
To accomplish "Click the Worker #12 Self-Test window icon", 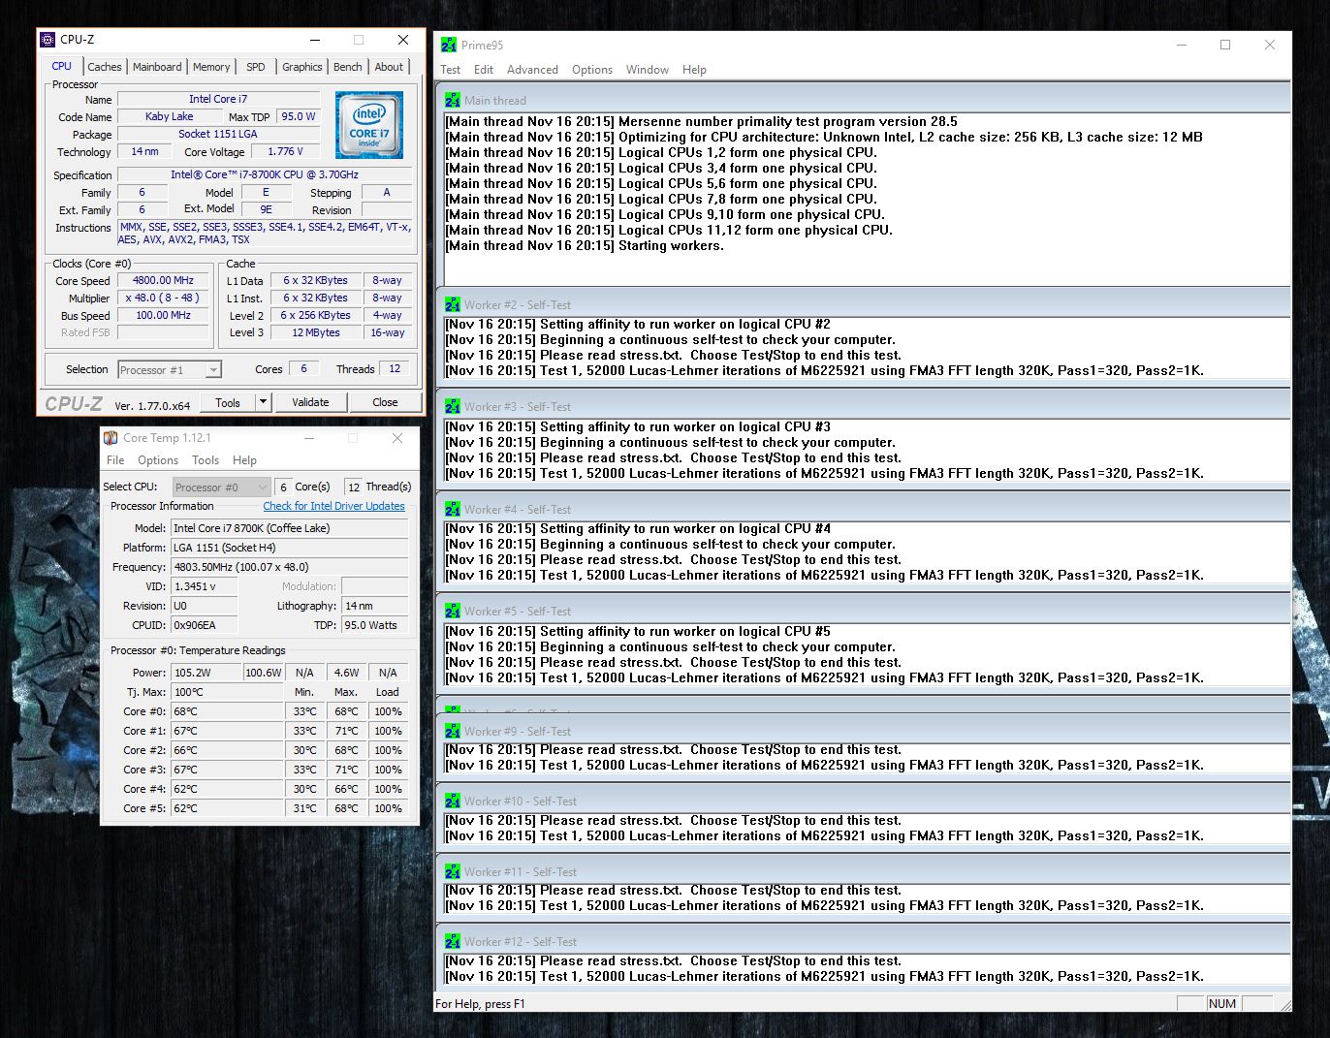I will pyautogui.click(x=453, y=941).
